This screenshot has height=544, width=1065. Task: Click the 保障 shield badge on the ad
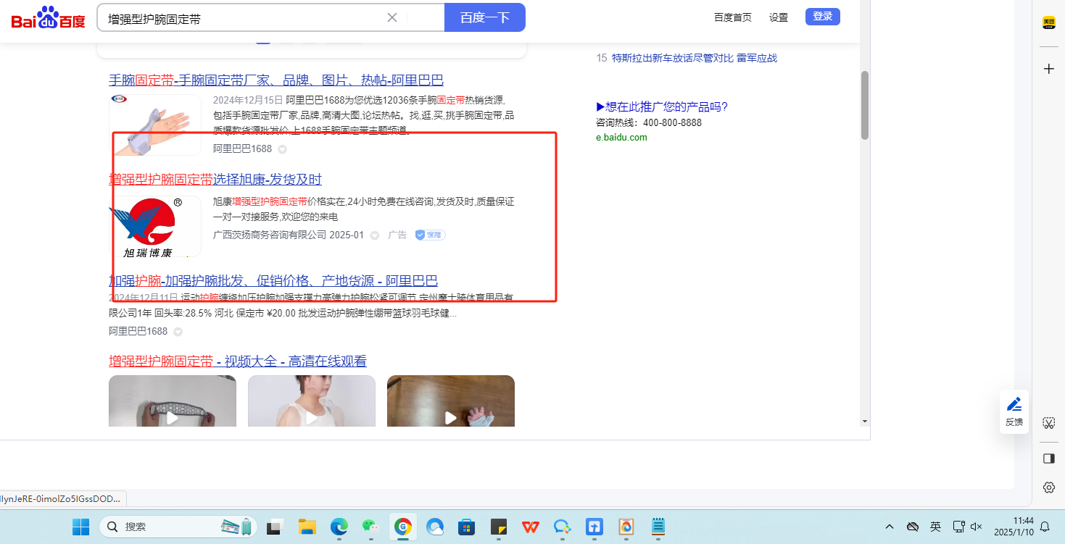(430, 235)
